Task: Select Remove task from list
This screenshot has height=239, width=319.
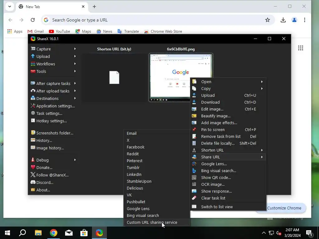Action: (228, 137)
